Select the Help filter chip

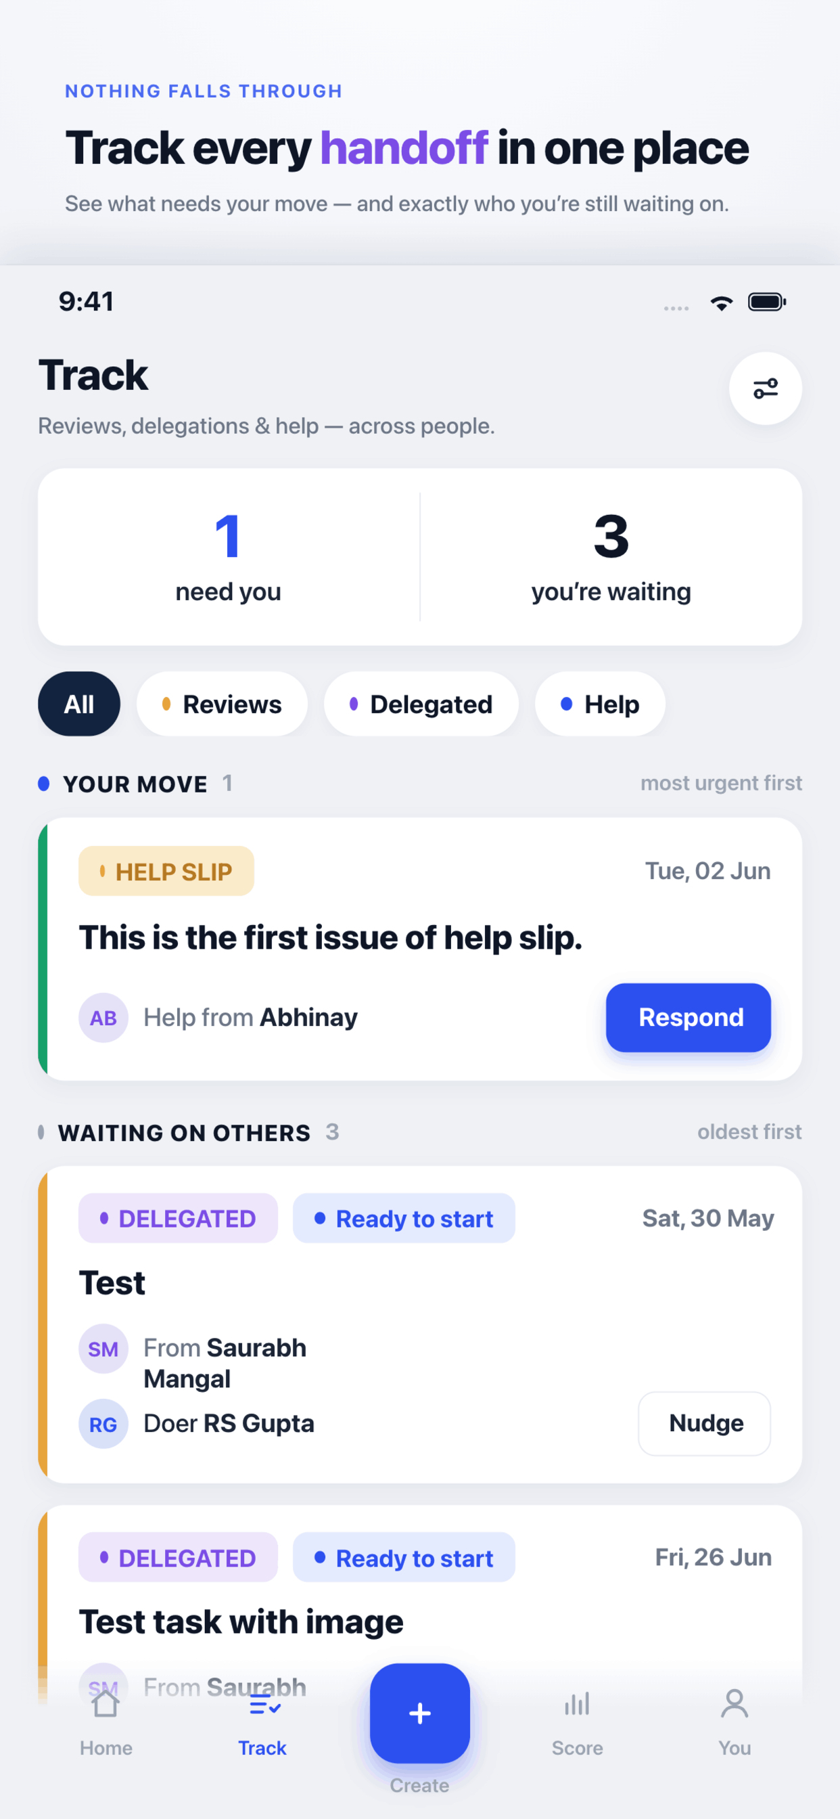(600, 704)
